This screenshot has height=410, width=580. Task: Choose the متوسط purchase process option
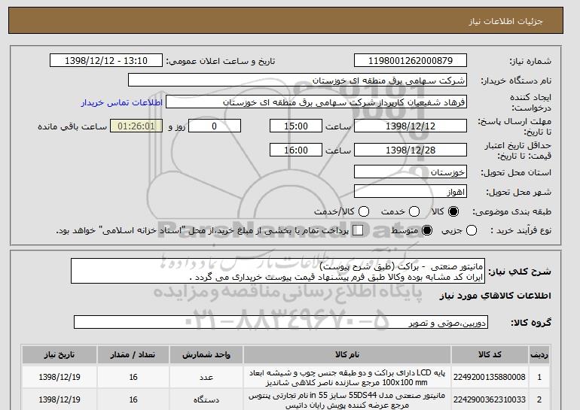coord(427,230)
